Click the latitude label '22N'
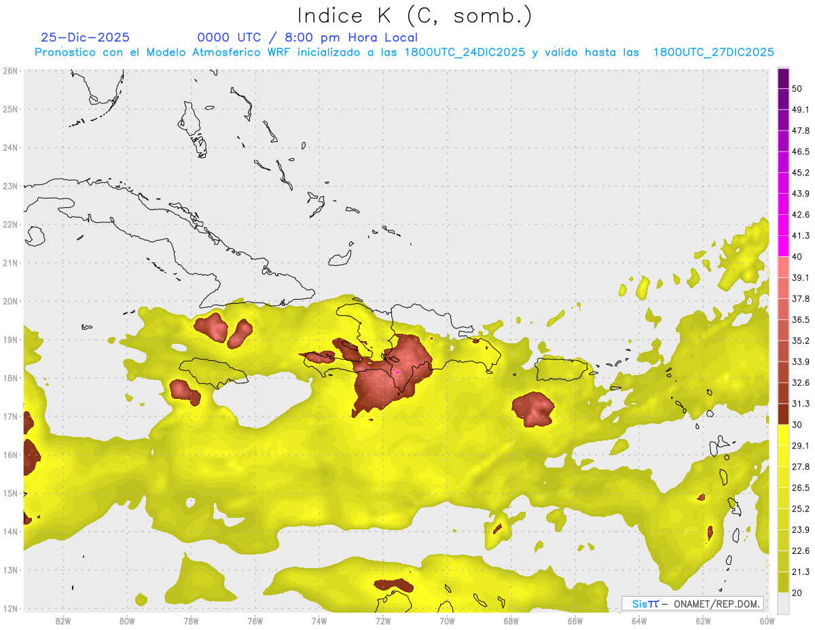Screen dimensions: 815x630 coord(10,224)
